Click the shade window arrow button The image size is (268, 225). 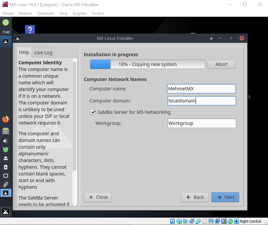coord(211,38)
